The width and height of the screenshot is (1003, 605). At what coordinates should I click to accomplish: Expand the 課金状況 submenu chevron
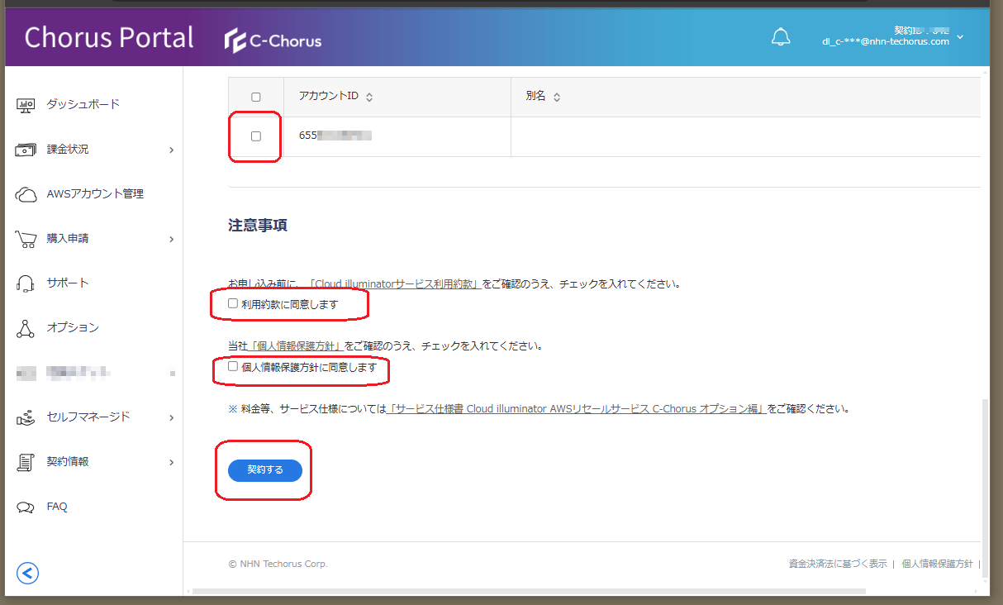[x=171, y=150]
